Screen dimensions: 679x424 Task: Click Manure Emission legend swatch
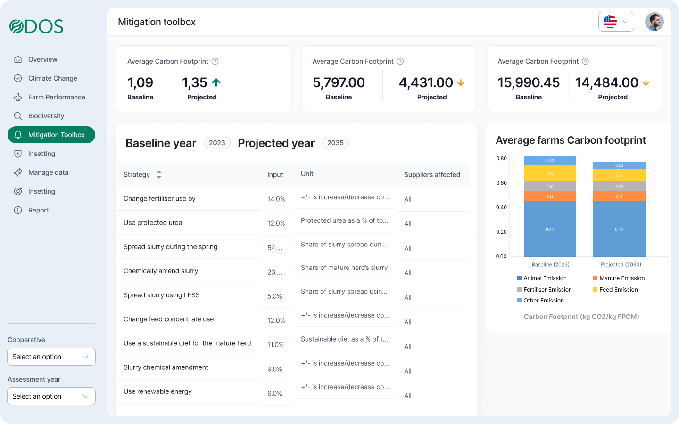click(x=595, y=278)
